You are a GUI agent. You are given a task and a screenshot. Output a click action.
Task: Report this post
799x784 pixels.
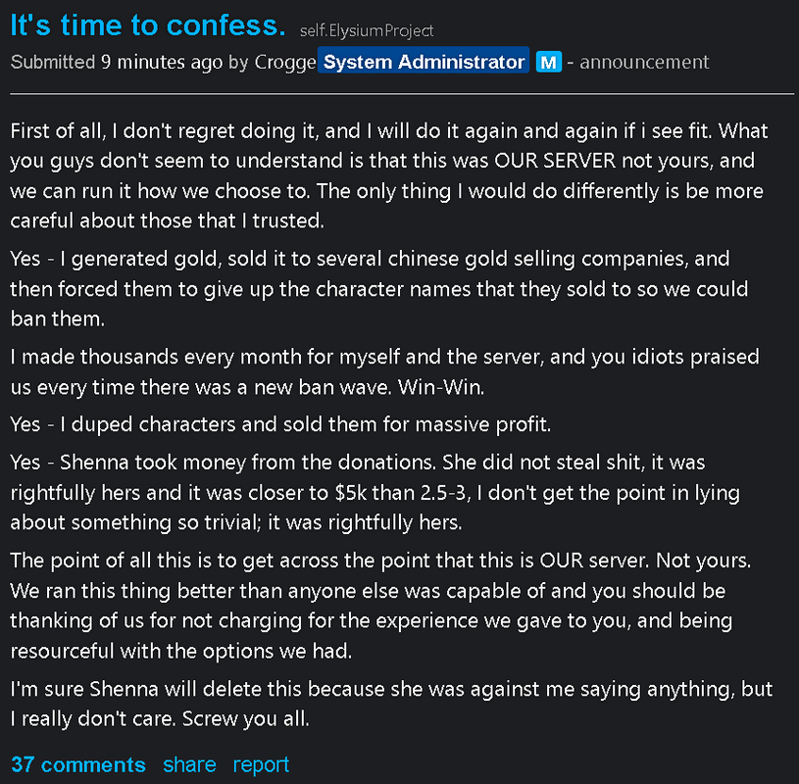(x=261, y=764)
